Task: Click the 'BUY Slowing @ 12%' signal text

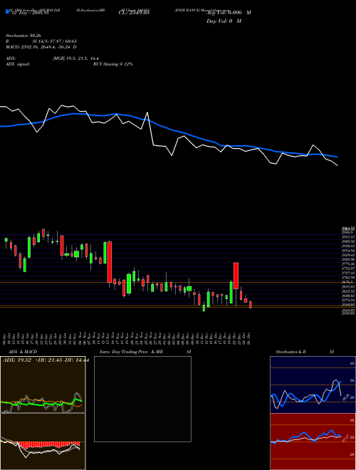Action: (x=112, y=64)
